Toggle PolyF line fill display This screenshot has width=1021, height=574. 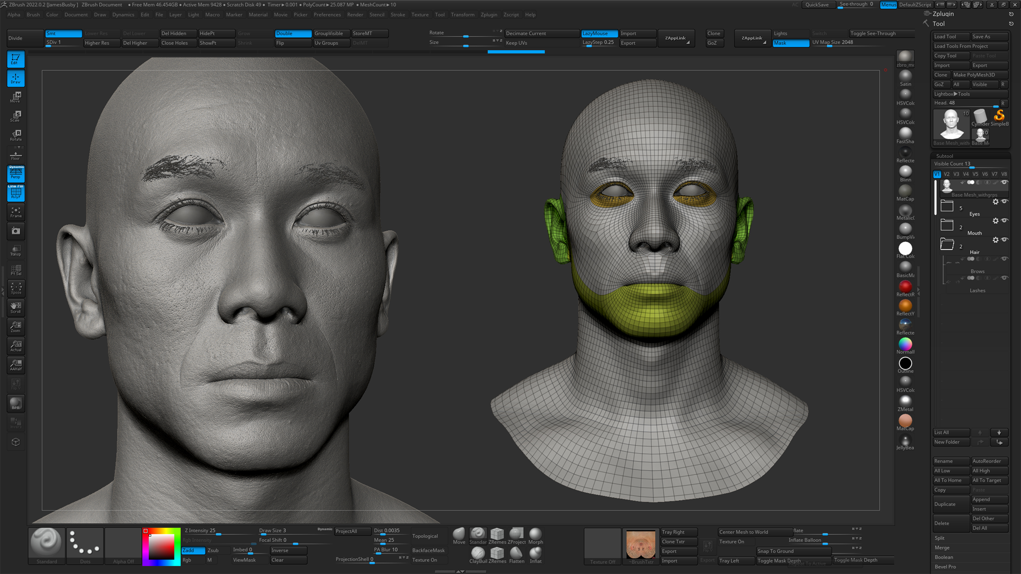coord(16,193)
